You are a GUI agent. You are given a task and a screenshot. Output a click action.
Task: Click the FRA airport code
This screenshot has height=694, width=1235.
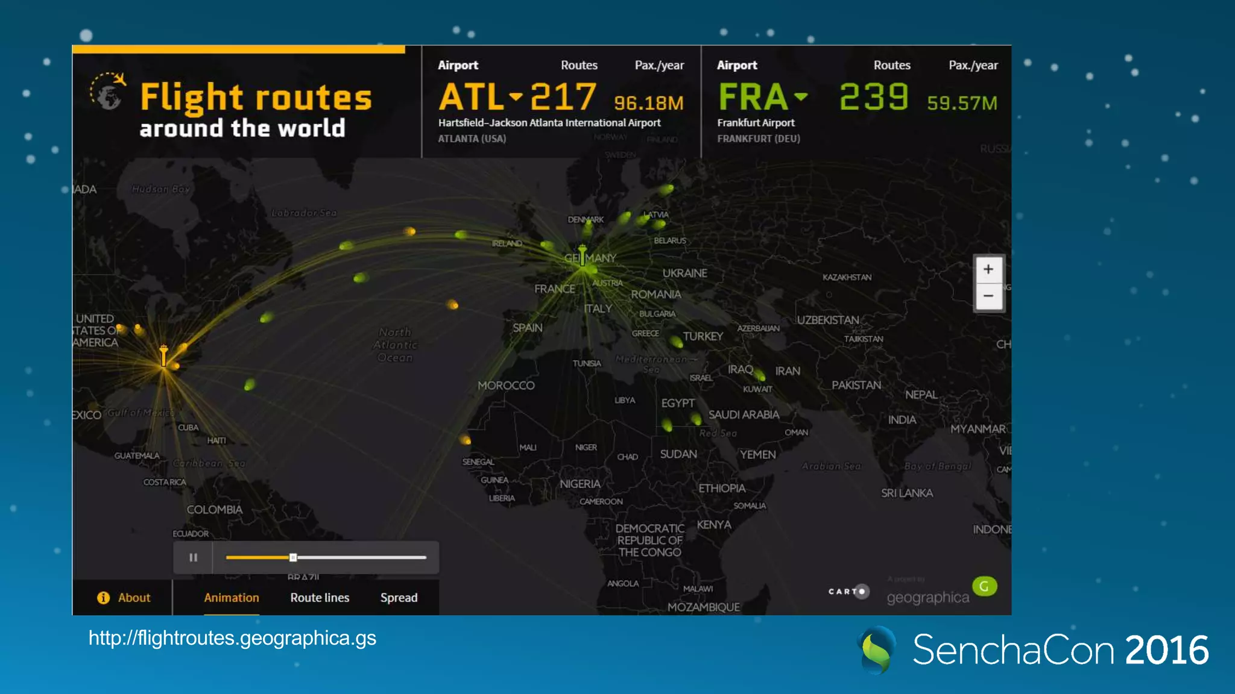tap(753, 97)
